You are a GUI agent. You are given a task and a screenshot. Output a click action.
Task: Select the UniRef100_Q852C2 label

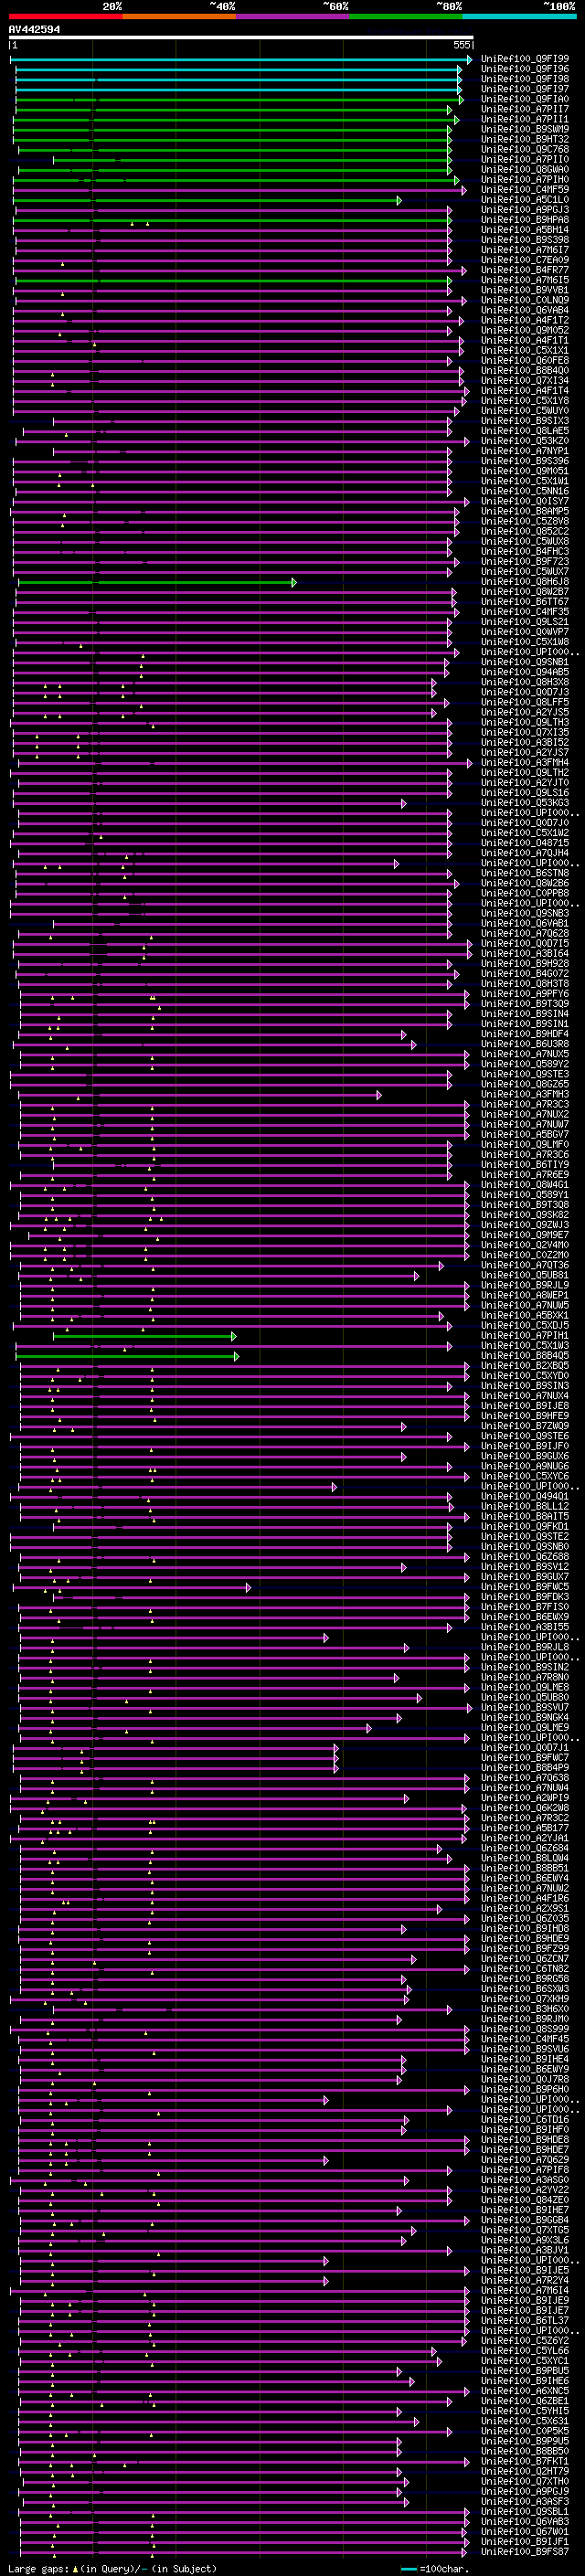(525, 532)
